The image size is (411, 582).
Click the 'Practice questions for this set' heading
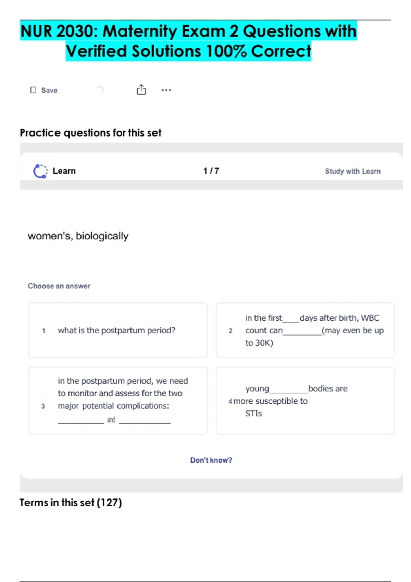tap(90, 133)
